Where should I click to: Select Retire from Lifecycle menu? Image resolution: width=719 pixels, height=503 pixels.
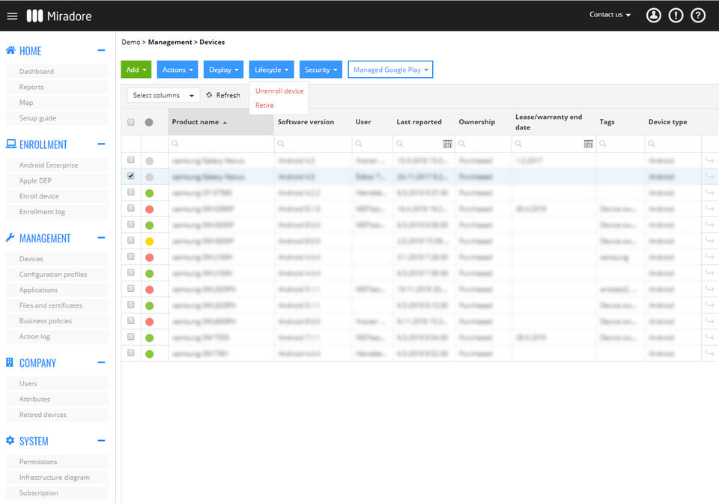[264, 106]
